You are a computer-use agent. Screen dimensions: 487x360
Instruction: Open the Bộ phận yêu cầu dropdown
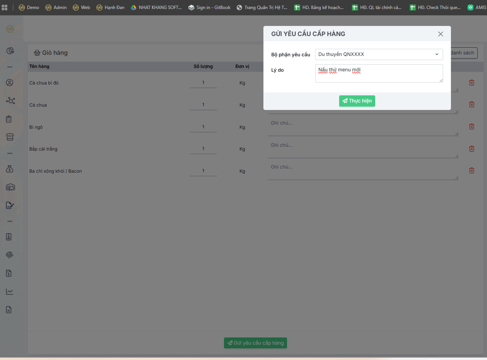[379, 54]
